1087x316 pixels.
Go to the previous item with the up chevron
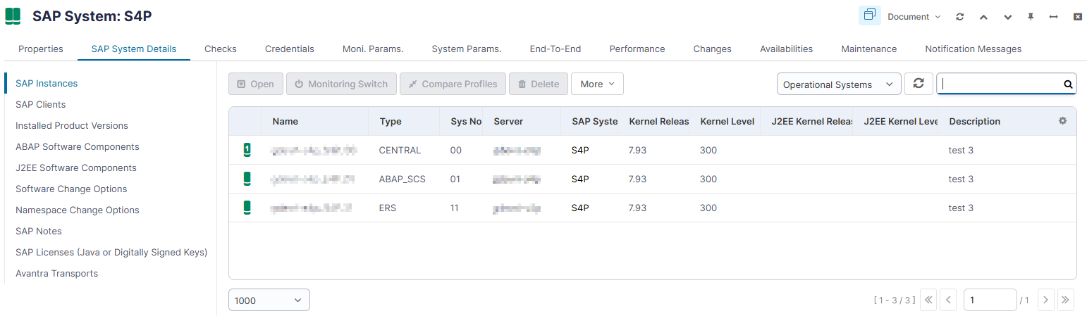983,16
